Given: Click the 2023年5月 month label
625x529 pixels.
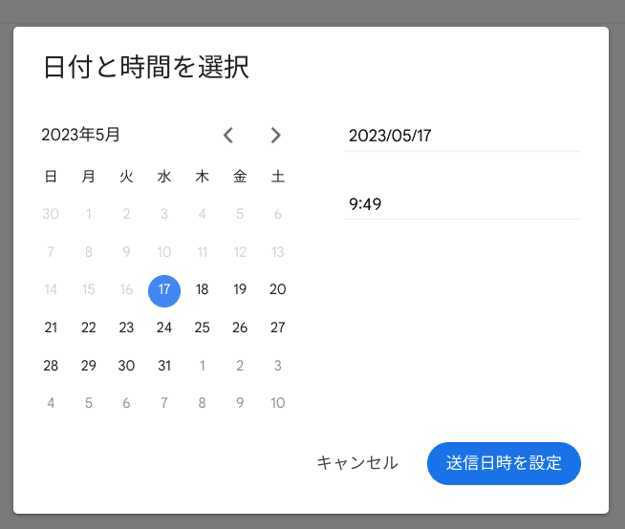Looking at the screenshot, I should coord(80,135).
